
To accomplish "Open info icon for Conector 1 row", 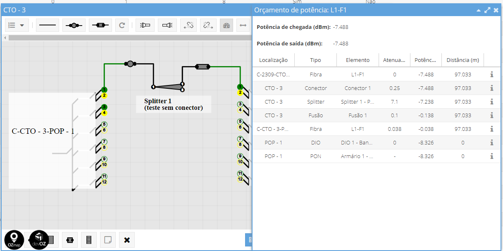I will (492, 88).
